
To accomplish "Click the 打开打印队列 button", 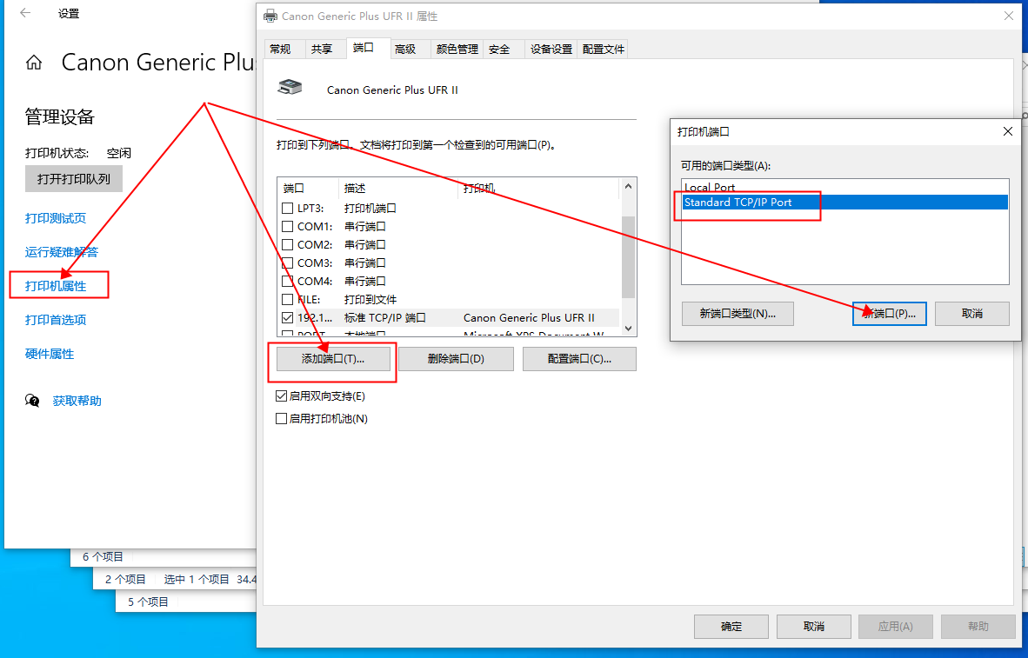I will 74,179.
